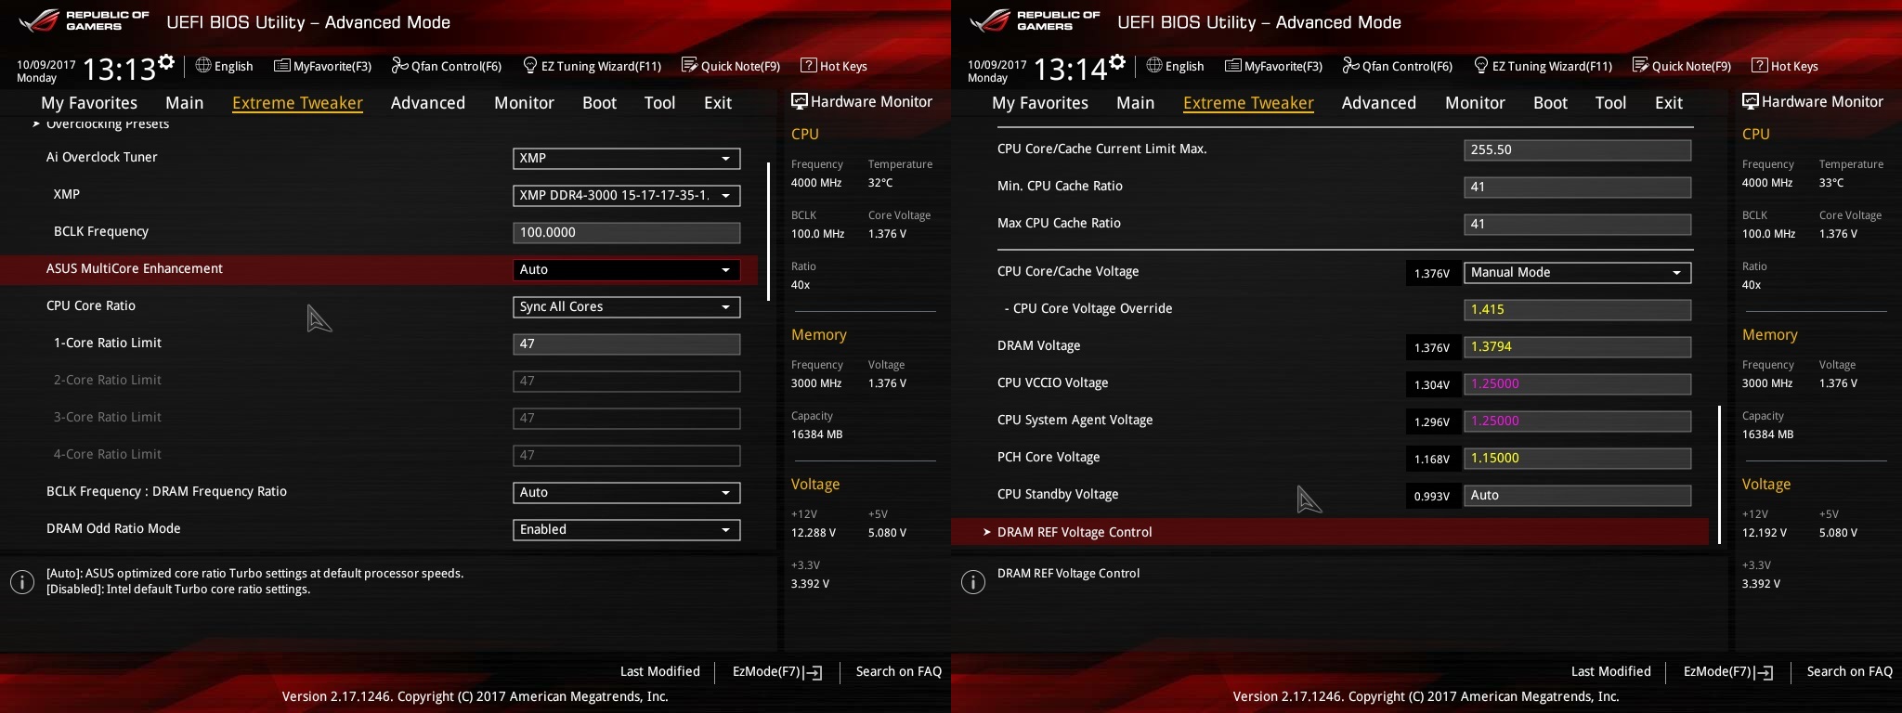Launch EZ Tuning Wizard(F11) in left window
Viewport: 1902px width, 713px height.
[x=593, y=66]
